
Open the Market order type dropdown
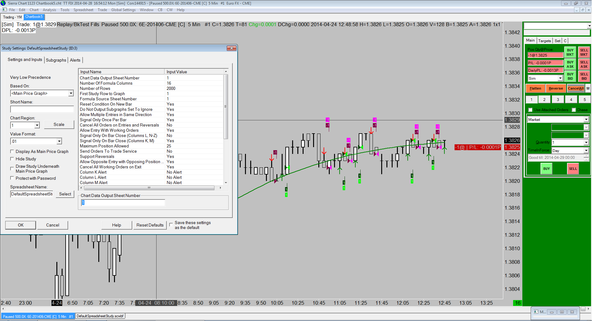point(586,120)
